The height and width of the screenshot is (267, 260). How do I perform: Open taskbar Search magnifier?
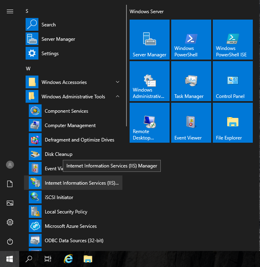(29, 259)
